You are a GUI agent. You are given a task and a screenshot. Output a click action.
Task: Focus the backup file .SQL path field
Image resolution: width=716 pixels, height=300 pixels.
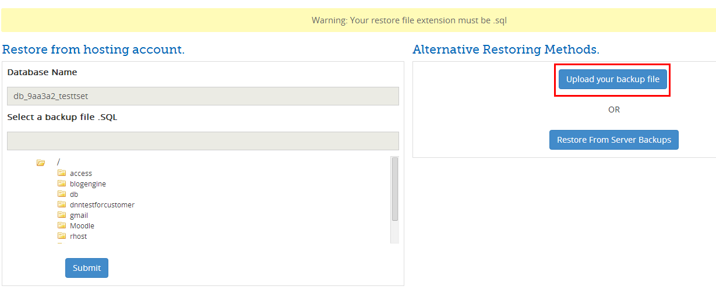click(203, 141)
